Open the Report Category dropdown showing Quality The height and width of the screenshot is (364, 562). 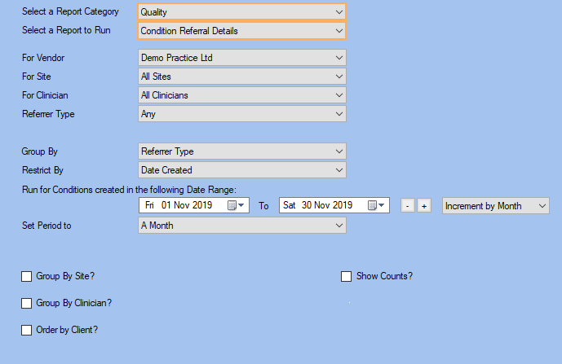click(242, 12)
